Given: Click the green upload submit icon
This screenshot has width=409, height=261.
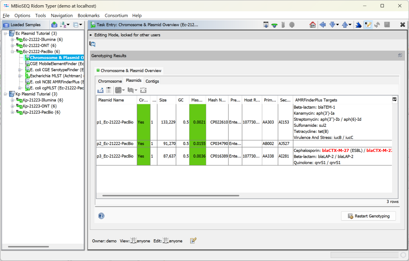Looking at the screenshot, I should tap(274, 25).
